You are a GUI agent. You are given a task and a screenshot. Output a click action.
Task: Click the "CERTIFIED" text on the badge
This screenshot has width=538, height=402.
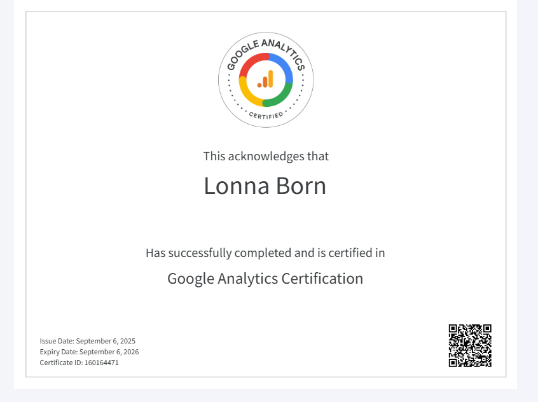pos(266,115)
